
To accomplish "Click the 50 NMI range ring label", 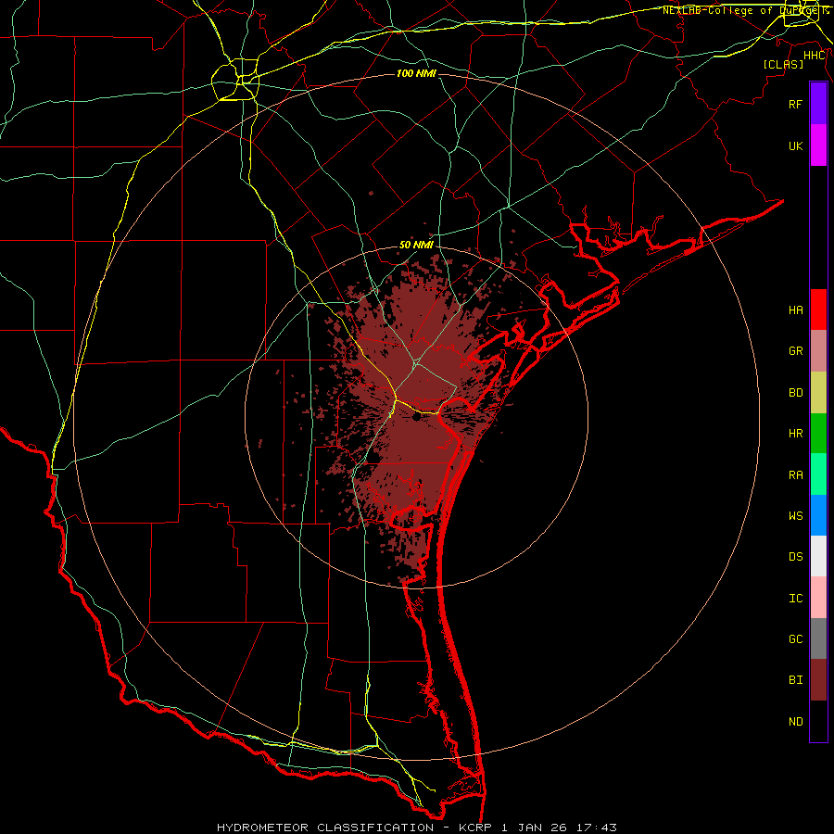I will pyautogui.click(x=416, y=245).
